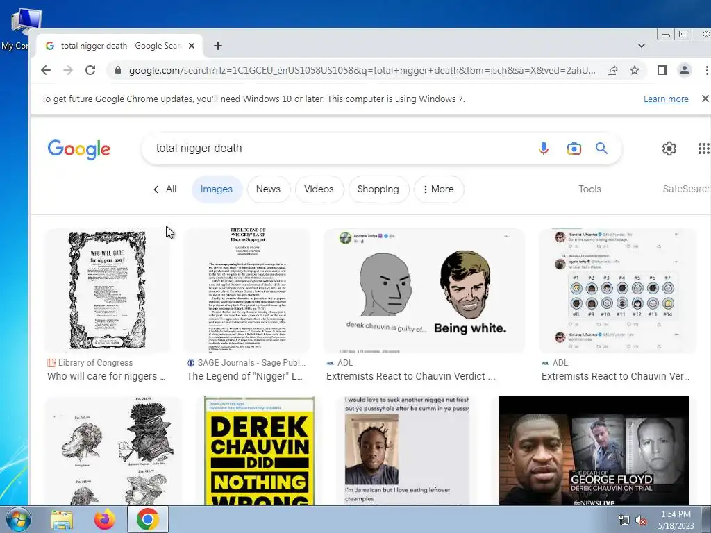
Task: Close the Google Search browser tab
Action: [192, 46]
